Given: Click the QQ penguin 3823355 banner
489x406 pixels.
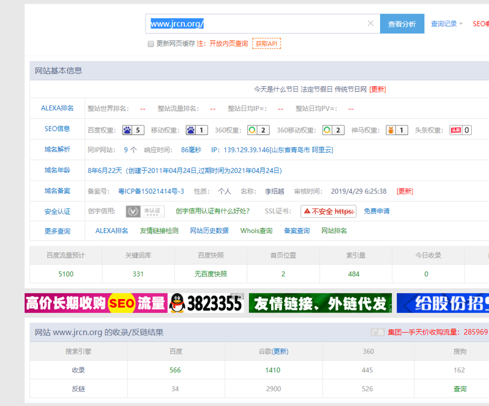Looking at the screenshot, I should pos(206,303).
